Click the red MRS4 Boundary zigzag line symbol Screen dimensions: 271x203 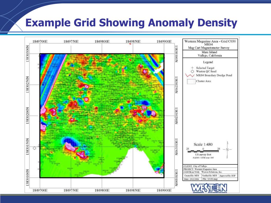tap(190, 75)
